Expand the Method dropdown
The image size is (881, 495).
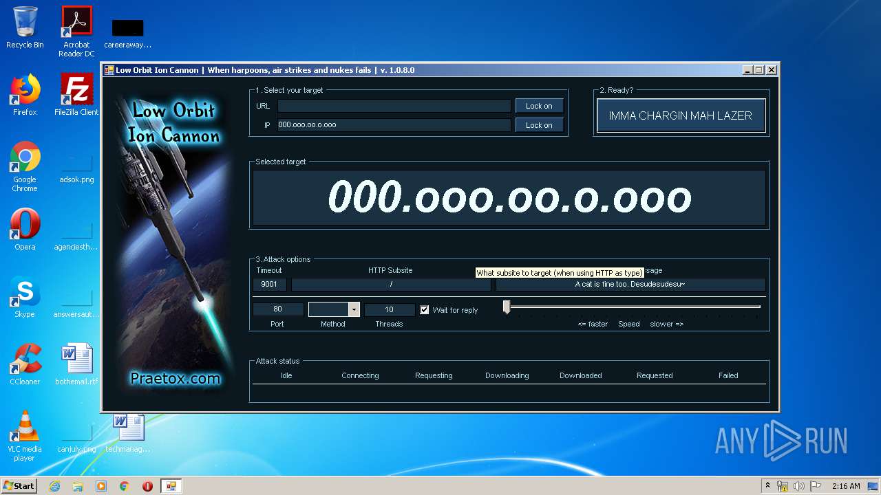354,310
